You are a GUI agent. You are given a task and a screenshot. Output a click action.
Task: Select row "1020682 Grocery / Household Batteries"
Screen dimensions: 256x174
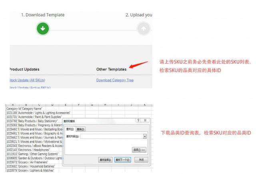(31, 166)
